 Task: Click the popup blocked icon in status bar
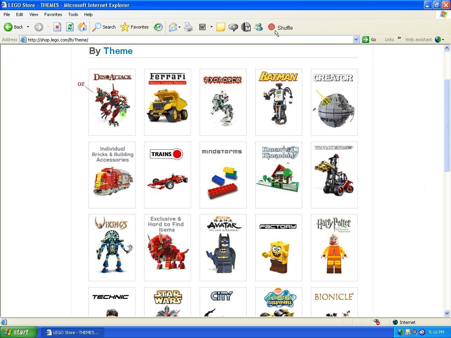point(377,322)
